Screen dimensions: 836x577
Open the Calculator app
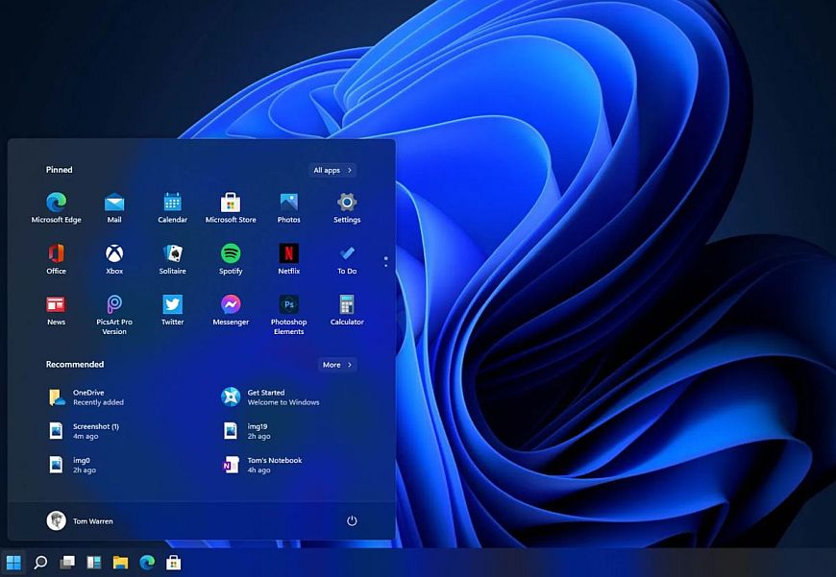[x=347, y=310]
